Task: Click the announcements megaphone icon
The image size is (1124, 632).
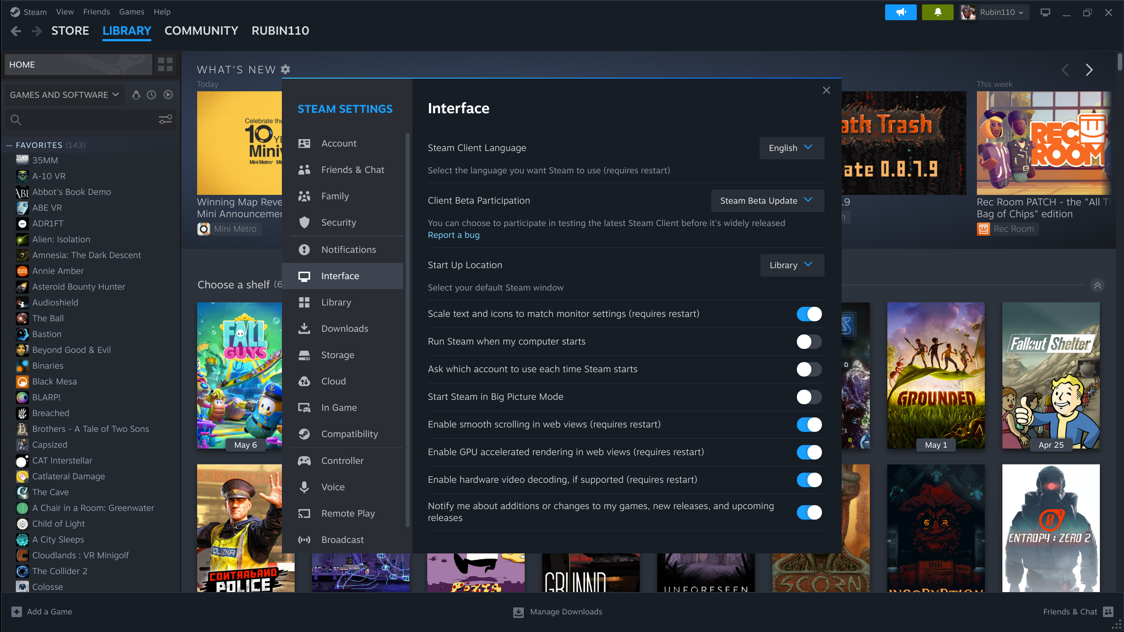Action: tap(901, 12)
